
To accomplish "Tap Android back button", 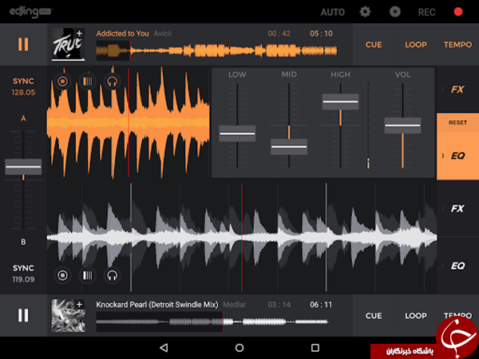I will click(164, 348).
